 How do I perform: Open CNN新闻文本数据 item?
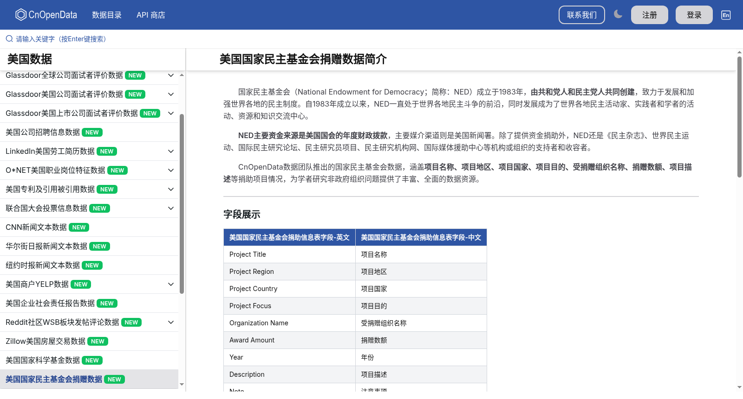coord(89,227)
